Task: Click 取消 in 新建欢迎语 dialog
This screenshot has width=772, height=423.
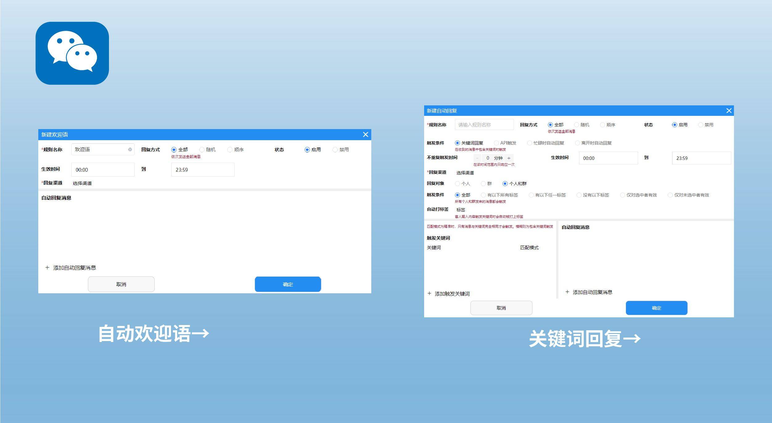Action: [121, 284]
